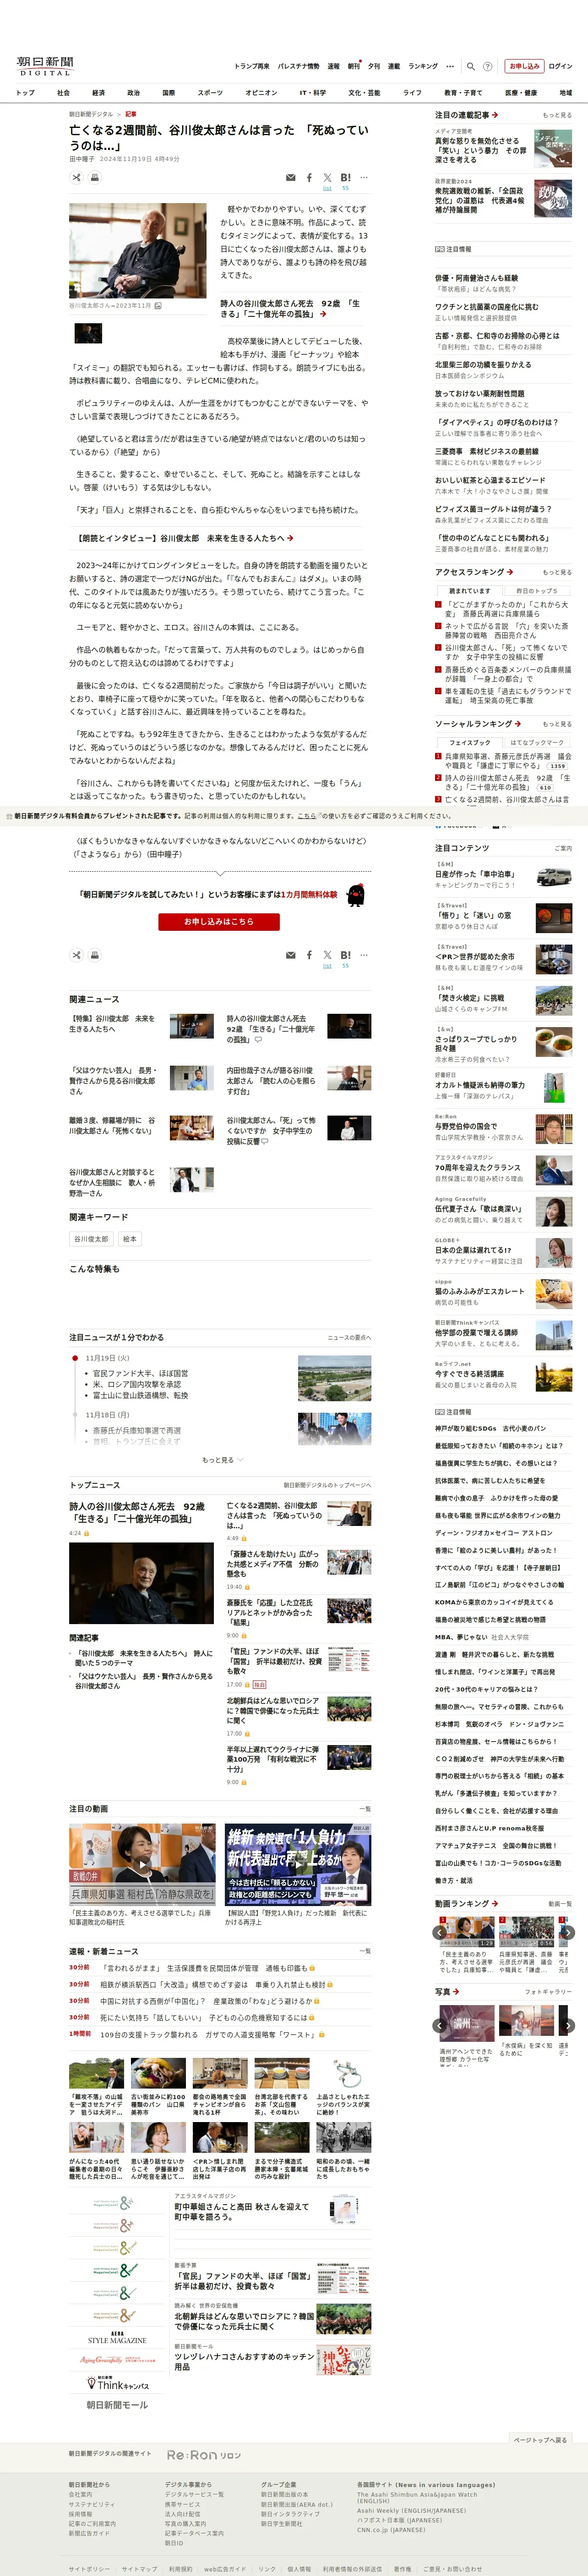The width and height of the screenshot is (588, 2576).
Task: Bookmark on Hatena using top B! icon
Action: coord(345,178)
